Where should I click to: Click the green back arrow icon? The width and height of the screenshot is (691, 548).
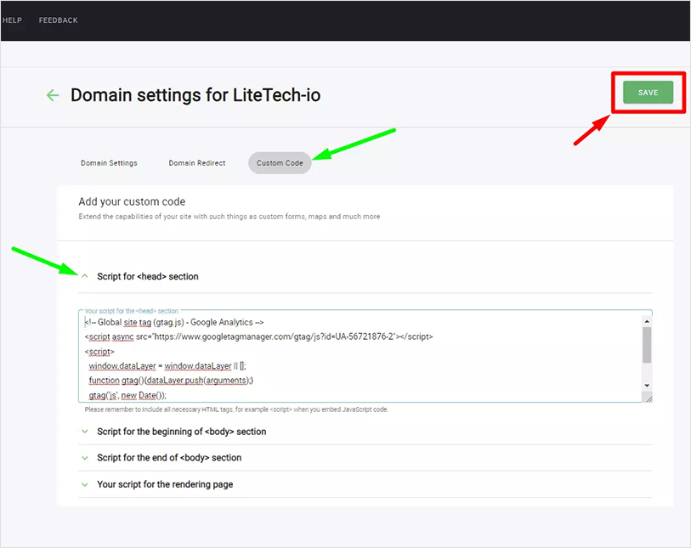(x=52, y=95)
